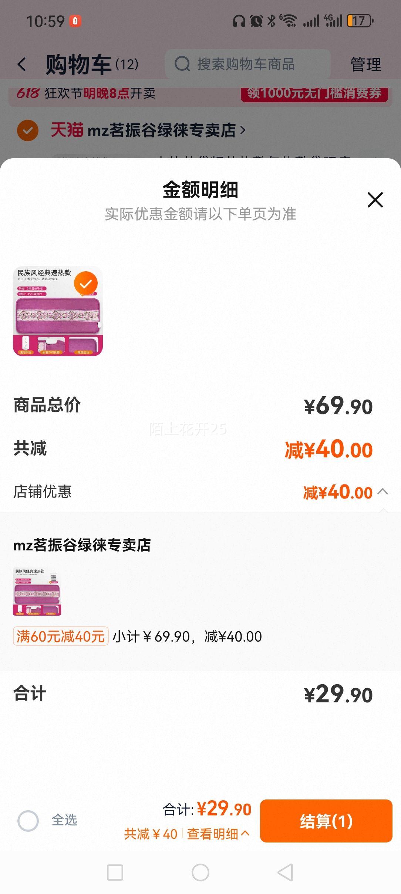Tap battery indicator in status bar

coord(360,21)
